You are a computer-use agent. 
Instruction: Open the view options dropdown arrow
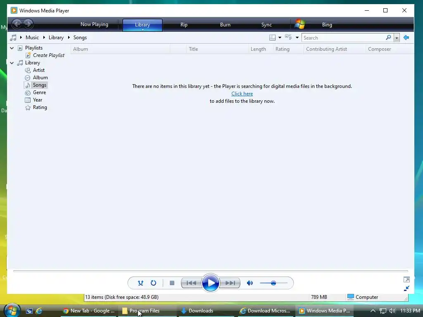(x=297, y=38)
